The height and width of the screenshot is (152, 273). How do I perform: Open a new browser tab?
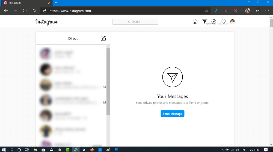click(56, 3)
